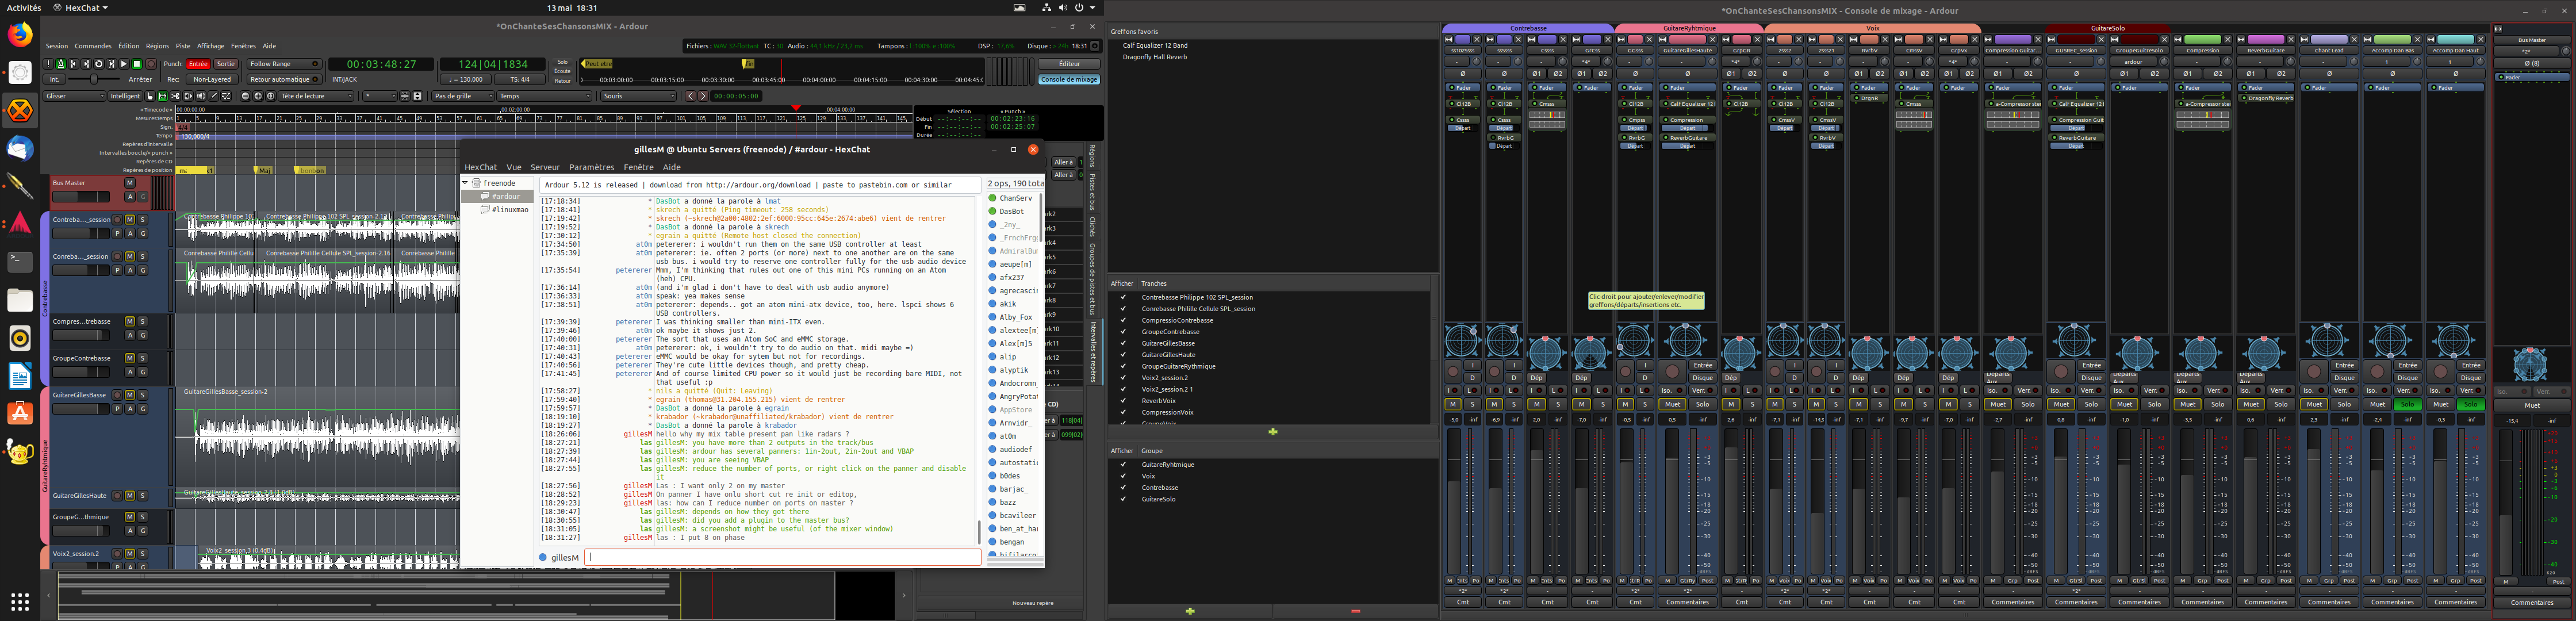Image resolution: width=2576 pixels, height=621 pixels.
Task: Open the Régions menu
Action: click(x=157, y=46)
